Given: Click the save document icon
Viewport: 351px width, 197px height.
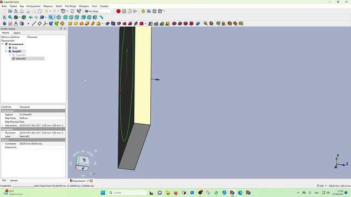Looking at the screenshot, I should 16,11.
